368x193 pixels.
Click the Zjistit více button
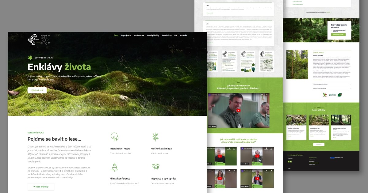[x=37, y=90]
